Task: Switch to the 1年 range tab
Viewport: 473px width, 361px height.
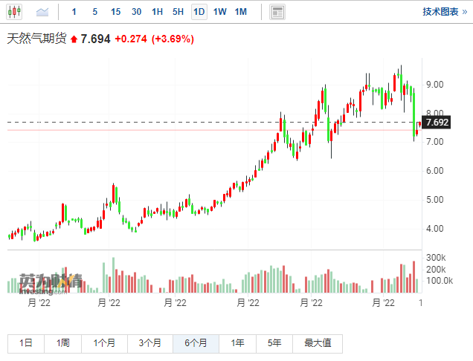Action: click(x=238, y=343)
